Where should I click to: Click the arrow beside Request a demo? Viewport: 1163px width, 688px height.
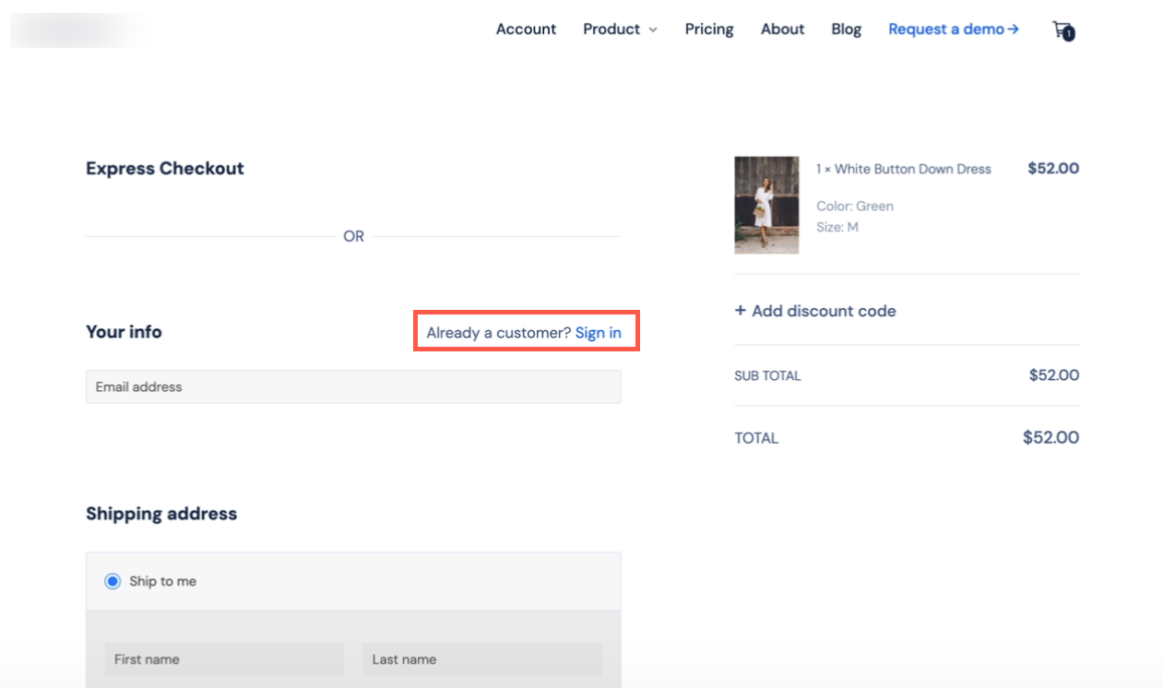[1013, 30]
